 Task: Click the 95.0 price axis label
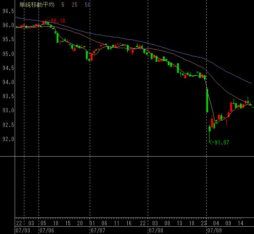[8, 54]
